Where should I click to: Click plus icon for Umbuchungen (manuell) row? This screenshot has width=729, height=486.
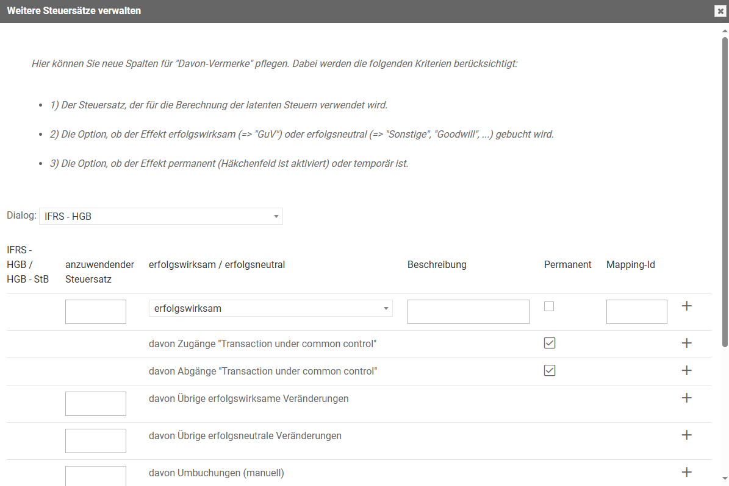tap(687, 472)
